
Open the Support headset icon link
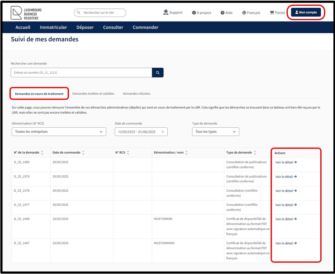pyautogui.click(x=166, y=13)
